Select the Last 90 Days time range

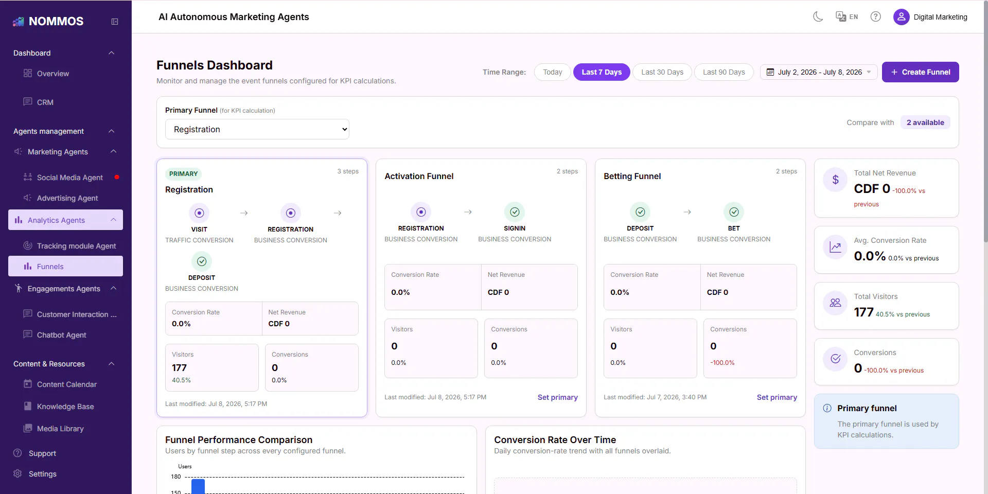coord(724,72)
